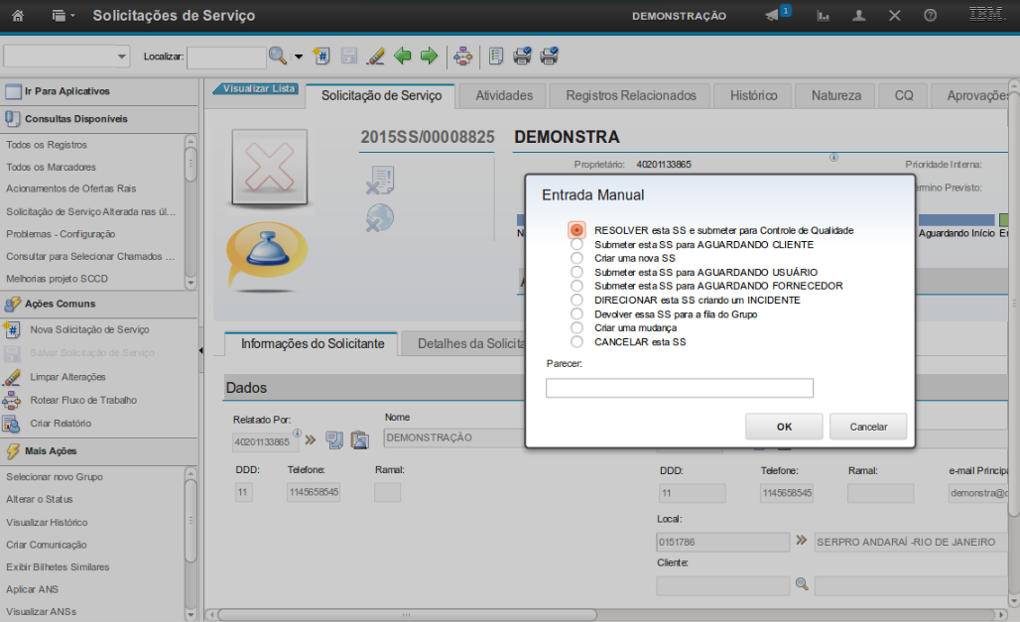This screenshot has width=1020, height=622.
Task: Select 'CANCELAR esta SS' radio option
Action: point(576,341)
